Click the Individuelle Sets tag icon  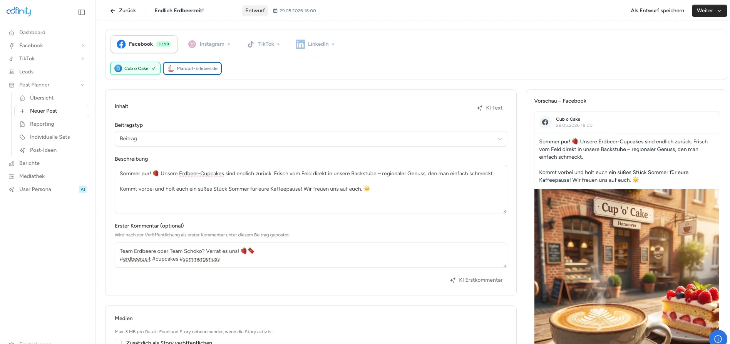click(22, 137)
